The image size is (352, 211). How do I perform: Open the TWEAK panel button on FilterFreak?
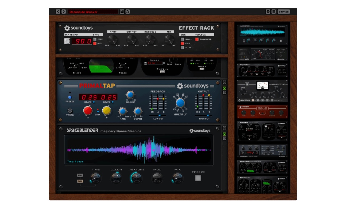pos(202,69)
